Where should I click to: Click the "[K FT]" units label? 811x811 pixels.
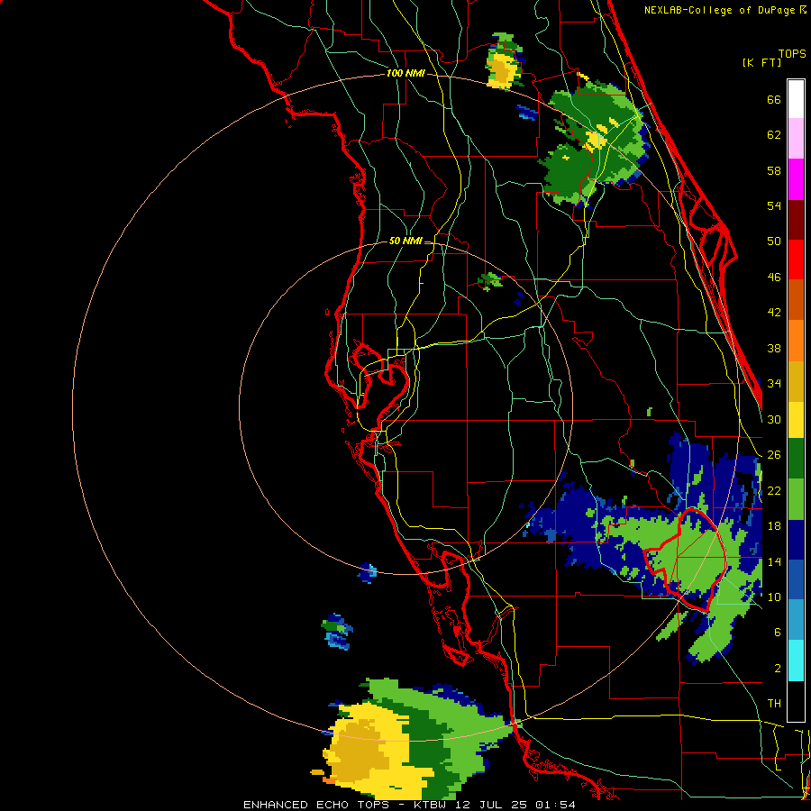[x=761, y=62]
